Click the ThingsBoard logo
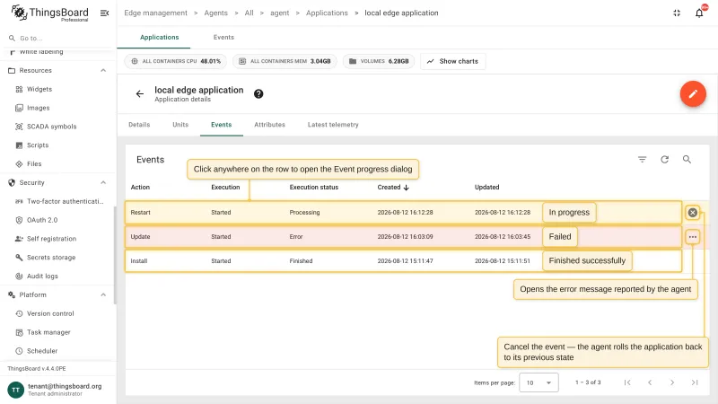Image resolution: width=718 pixels, height=404 pixels. pyautogui.click(x=49, y=13)
